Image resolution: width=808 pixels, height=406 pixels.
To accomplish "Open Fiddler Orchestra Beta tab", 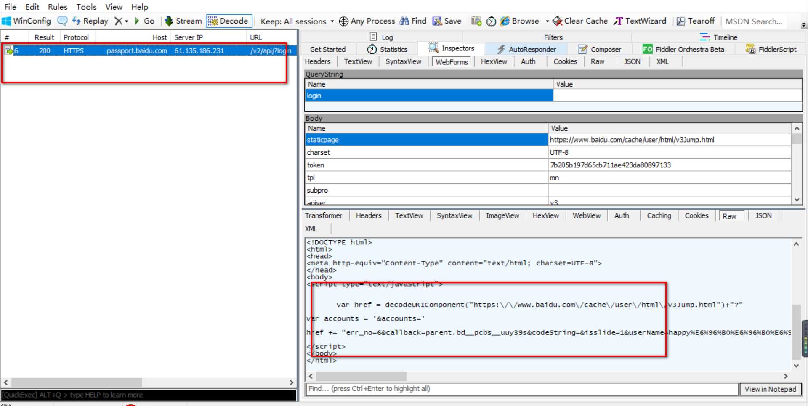I will (683, 49).
